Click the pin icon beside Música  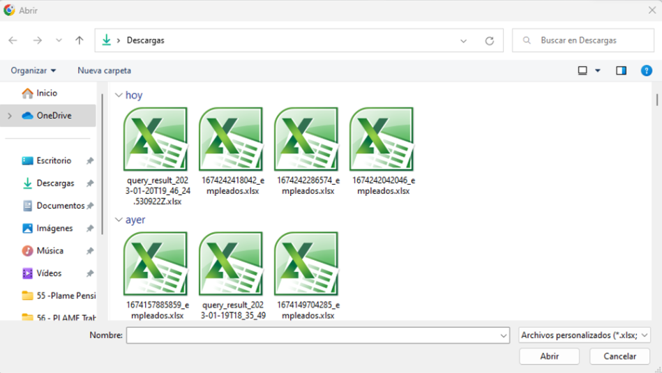pyautogui.click(x=89, y=250)
